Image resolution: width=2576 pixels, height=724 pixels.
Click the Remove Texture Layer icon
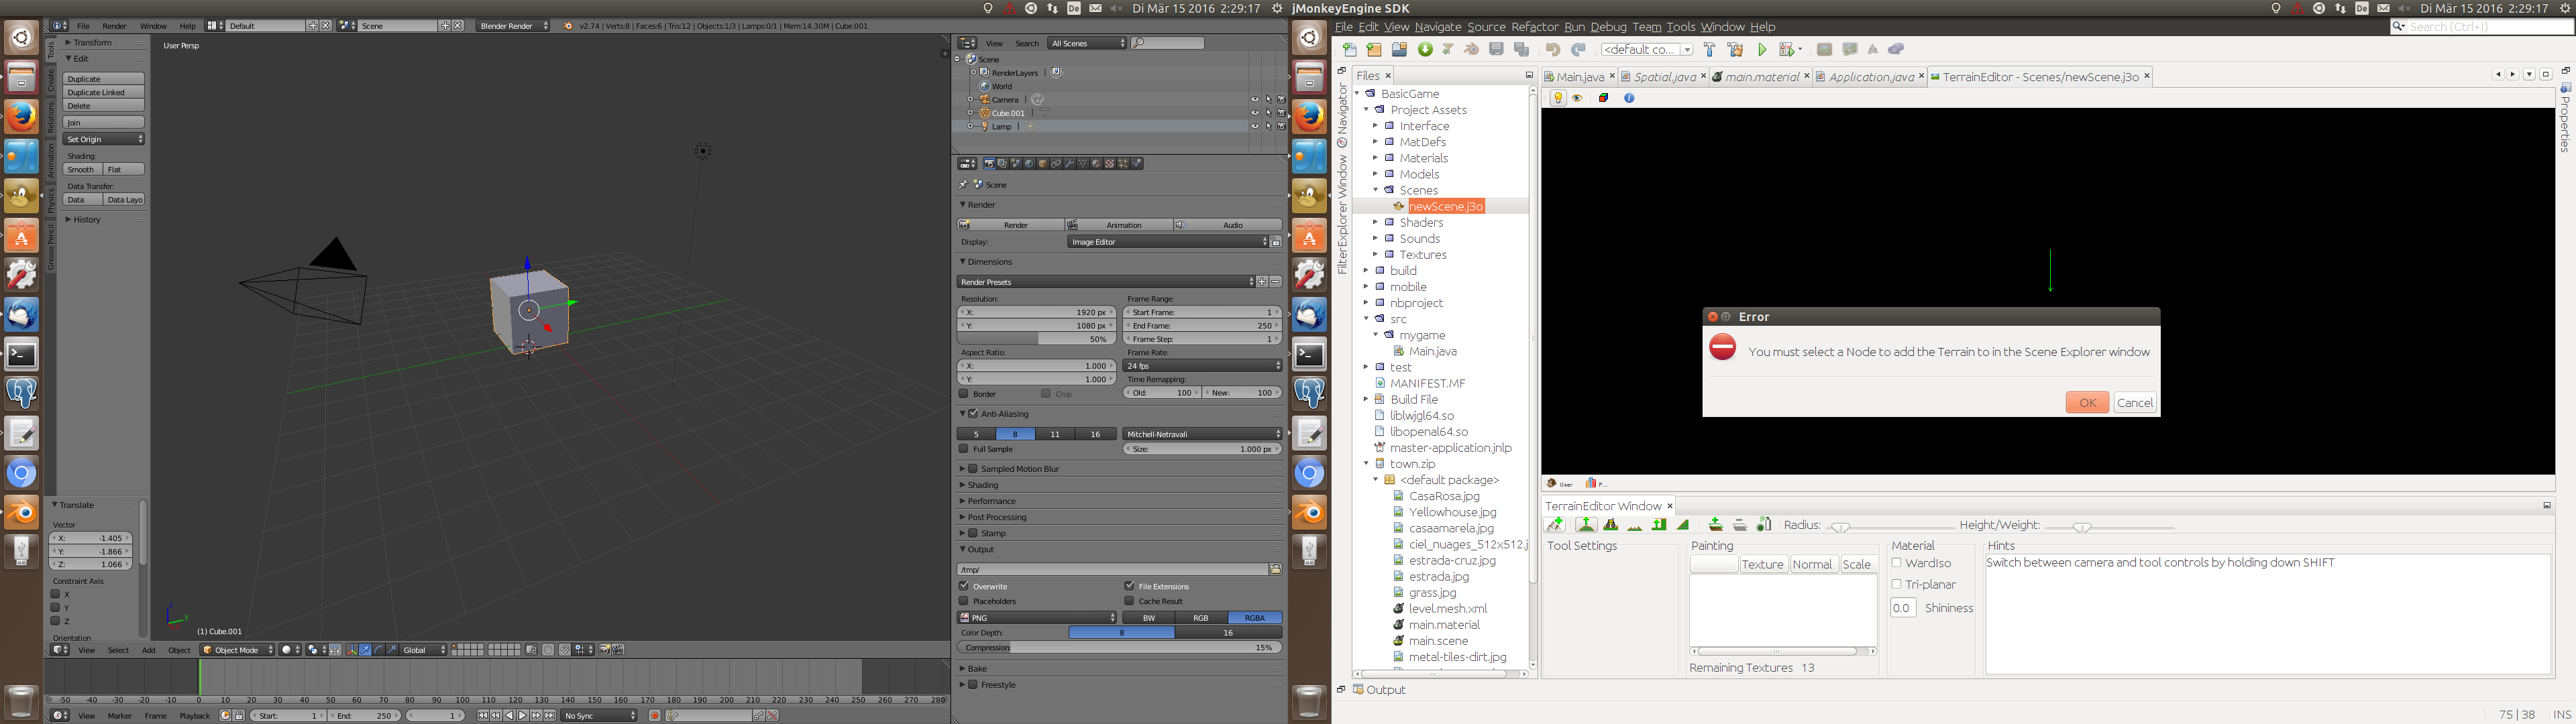1740,525
